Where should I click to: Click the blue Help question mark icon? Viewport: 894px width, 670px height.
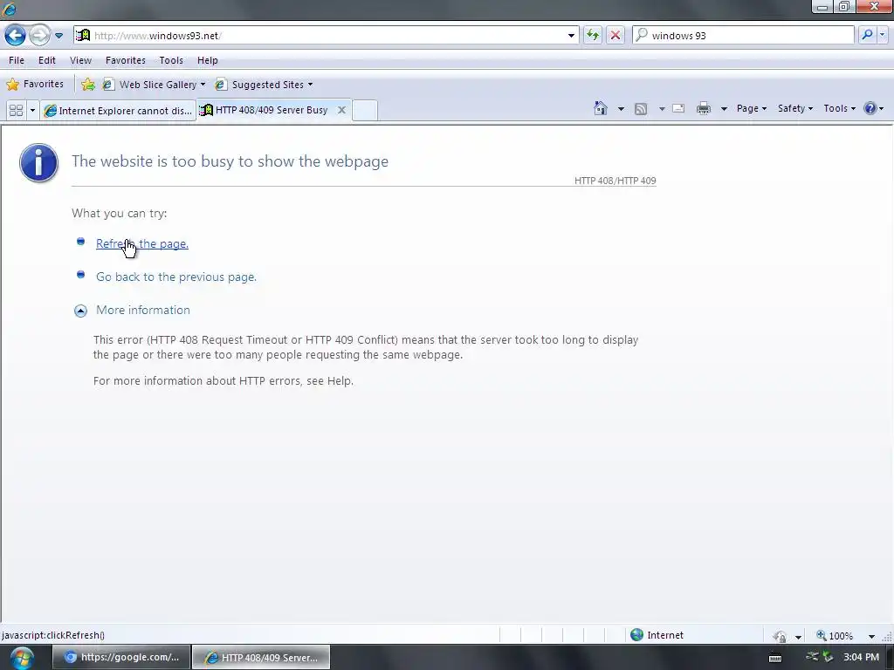(870, 108)
